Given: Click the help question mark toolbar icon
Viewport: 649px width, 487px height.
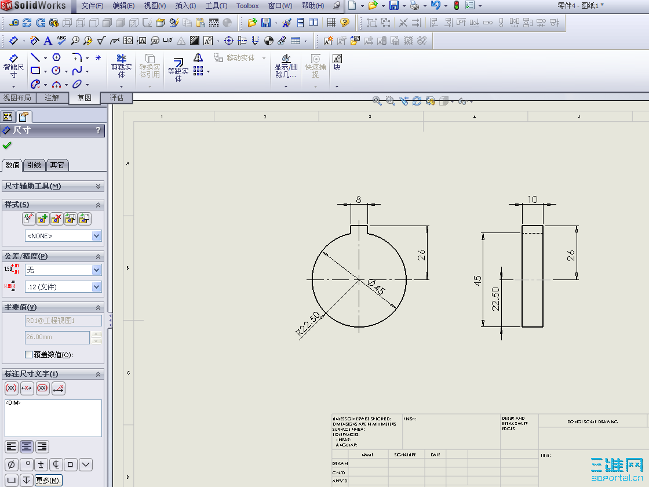Looking at the screenshot, I should tap(344, 23).
